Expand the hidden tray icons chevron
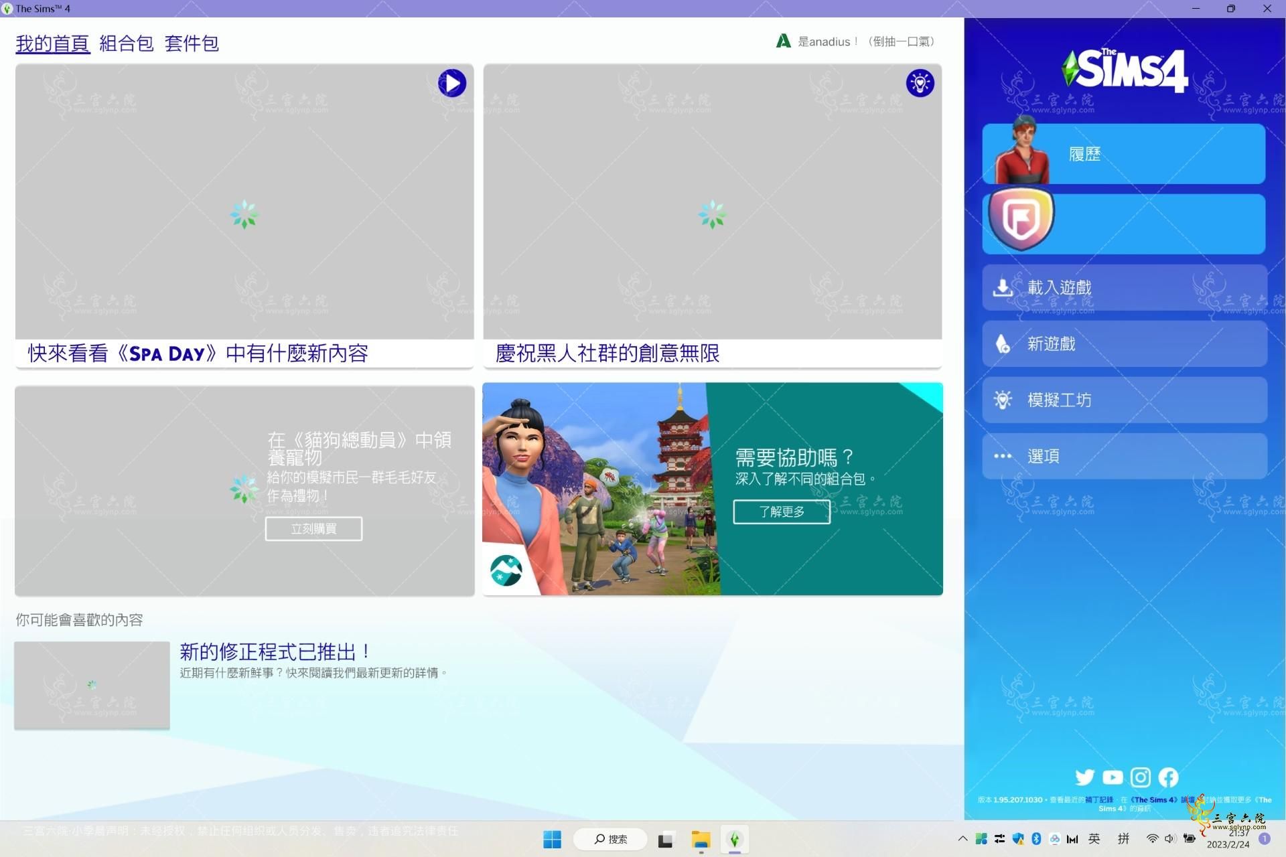Screen dimensions: 1286x857 point(962,838)
